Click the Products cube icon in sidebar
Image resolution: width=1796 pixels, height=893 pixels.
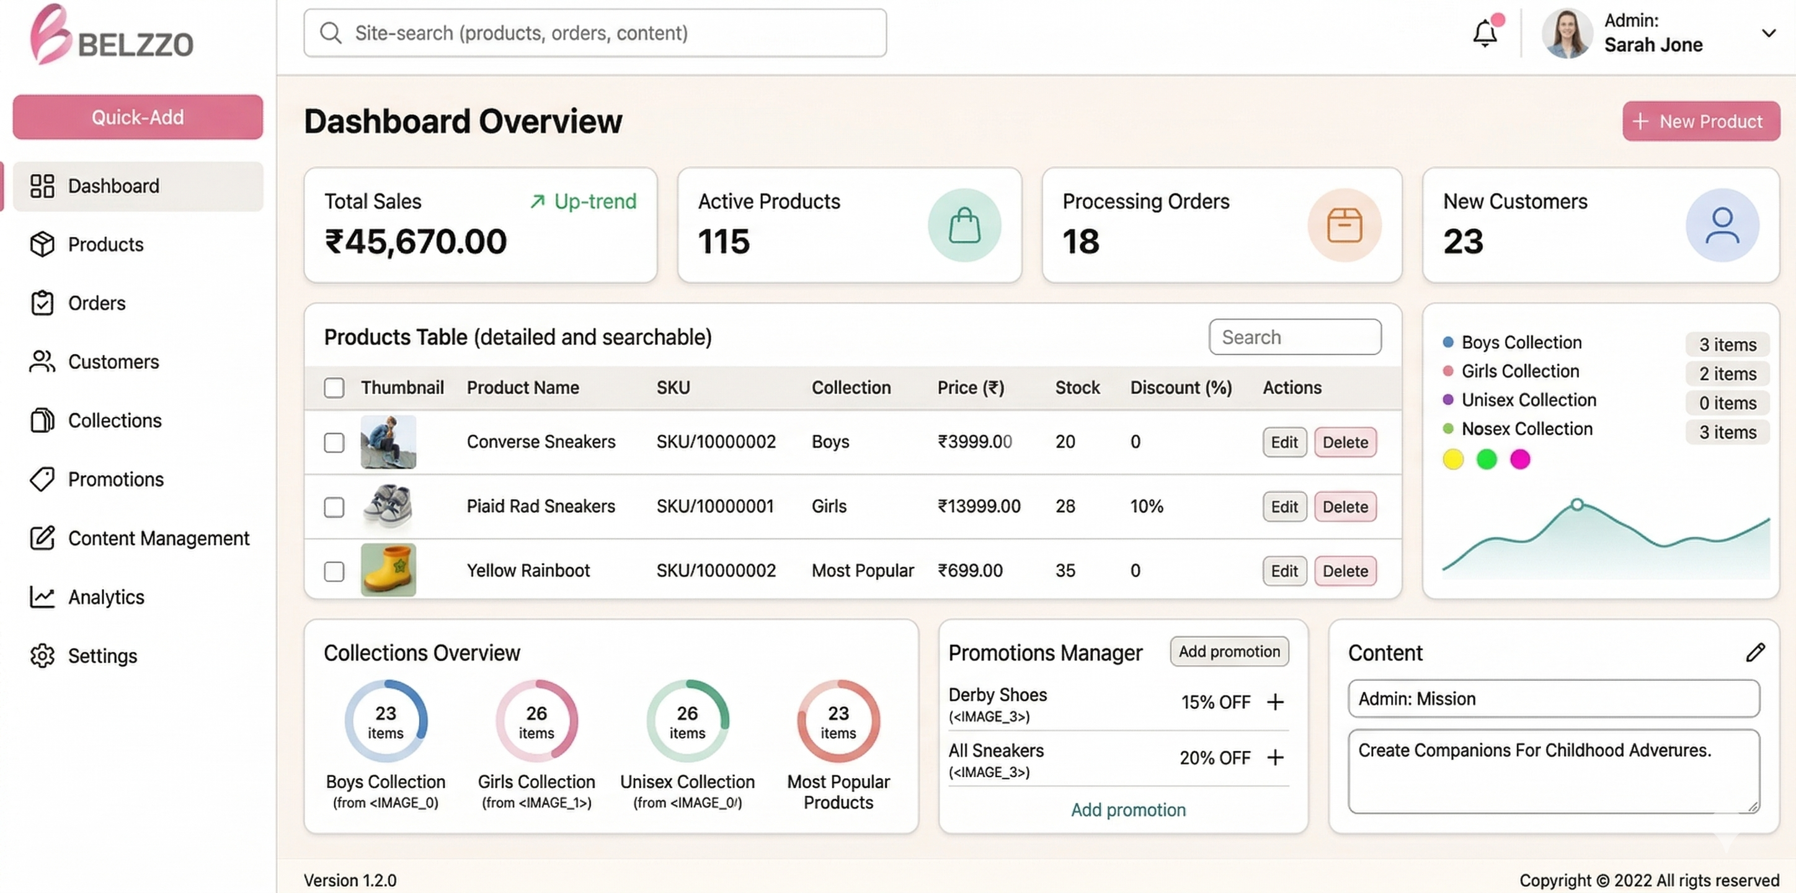pos(43,244)
